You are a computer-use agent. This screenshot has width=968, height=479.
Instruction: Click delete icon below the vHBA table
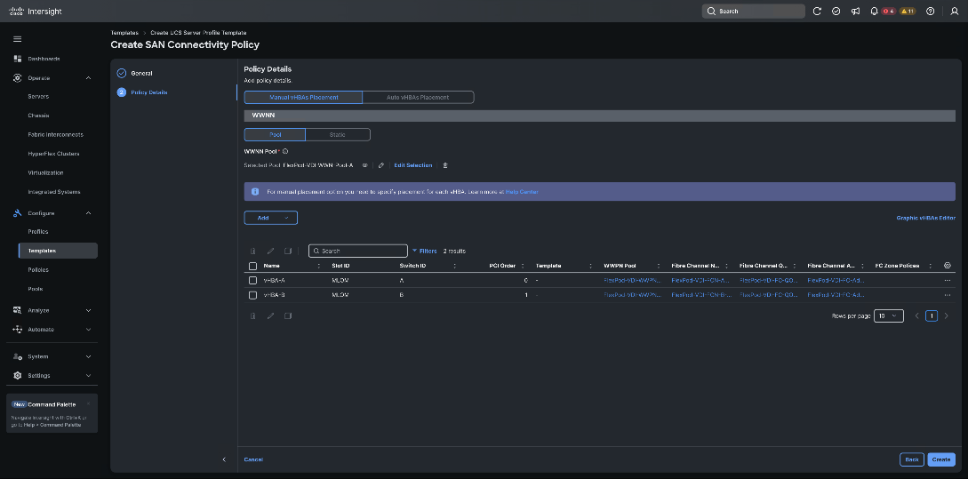[x=252, y=316]
